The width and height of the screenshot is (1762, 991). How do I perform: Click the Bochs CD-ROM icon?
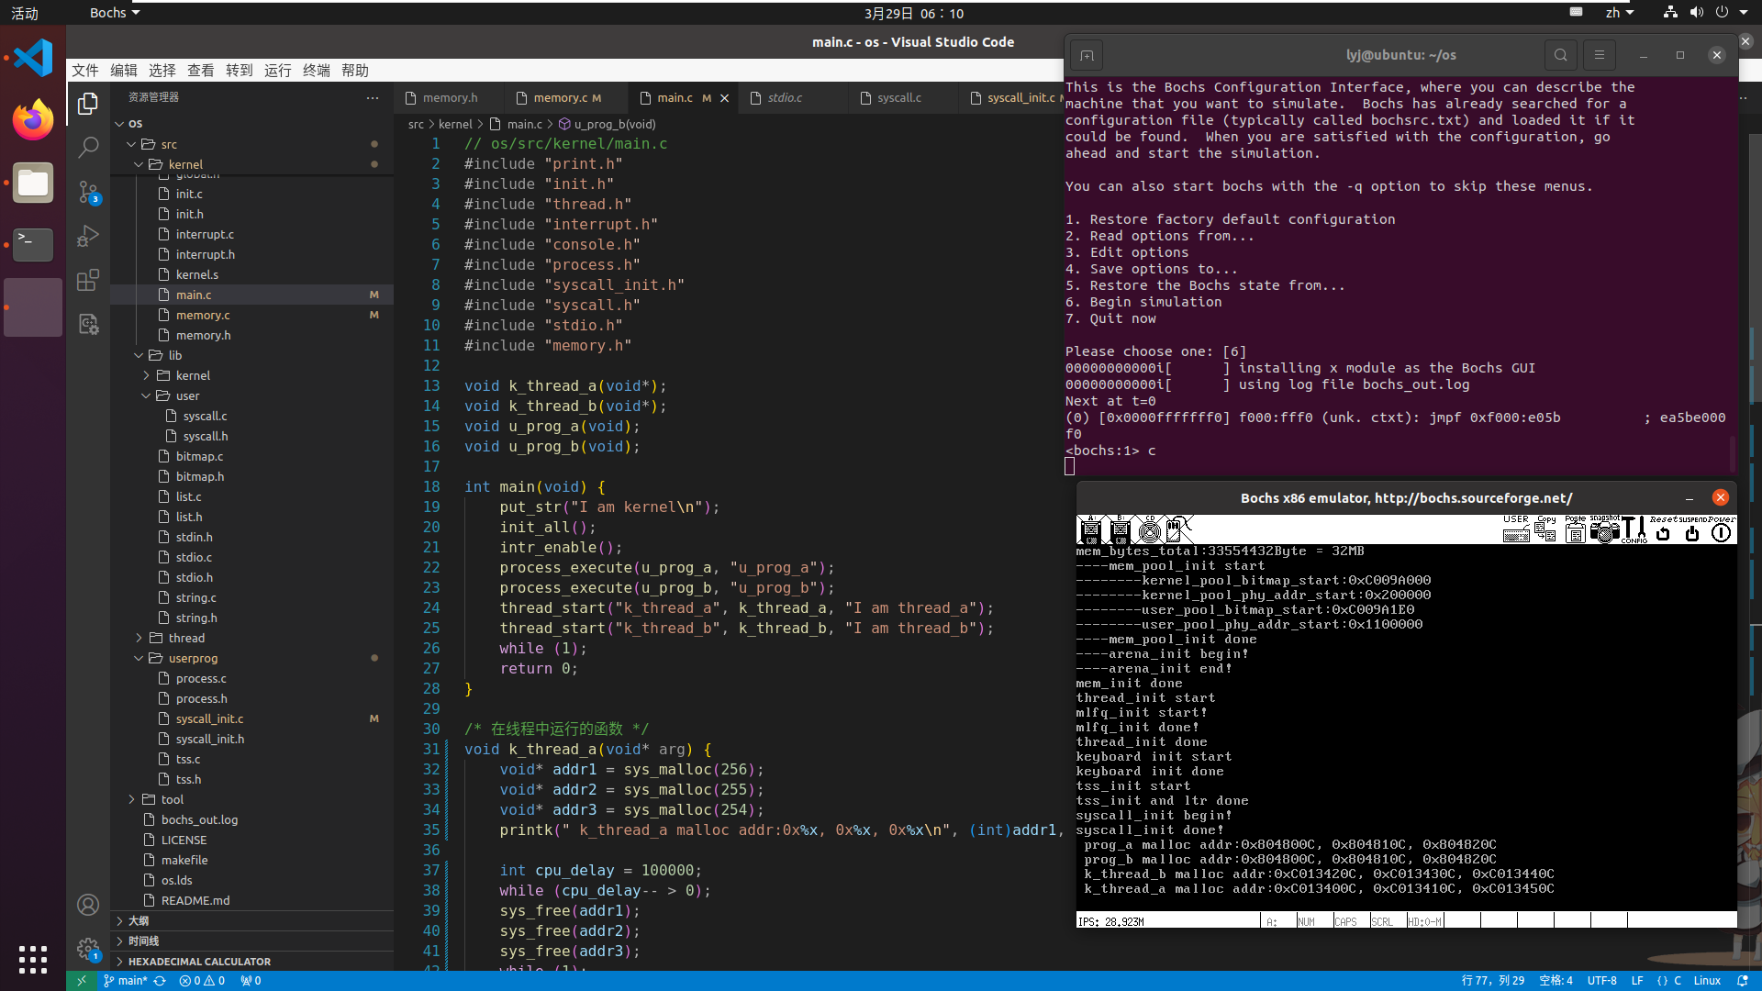point(1149,529)
